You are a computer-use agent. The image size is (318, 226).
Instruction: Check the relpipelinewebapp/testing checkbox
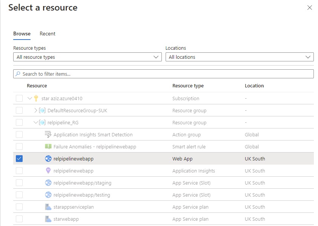click(19, 195)
